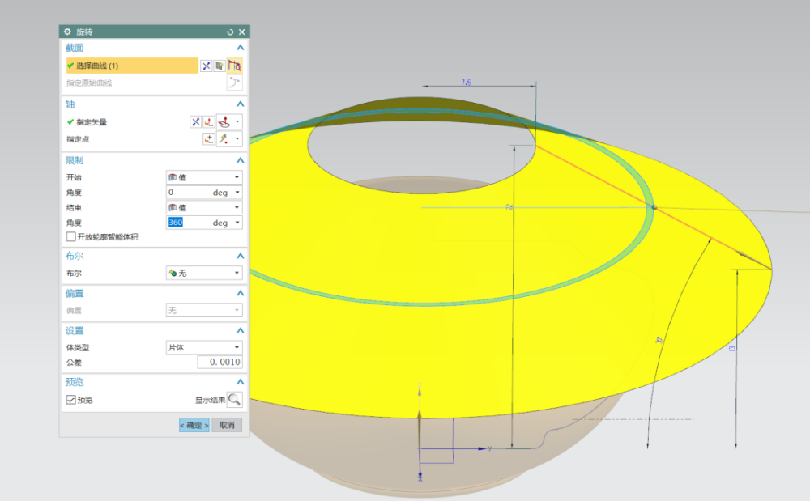Enable the 开放轮廓智能体积 checkbox
Image resolution: width=810 pixels, height=501 pixels.
[x=70, y=237]
